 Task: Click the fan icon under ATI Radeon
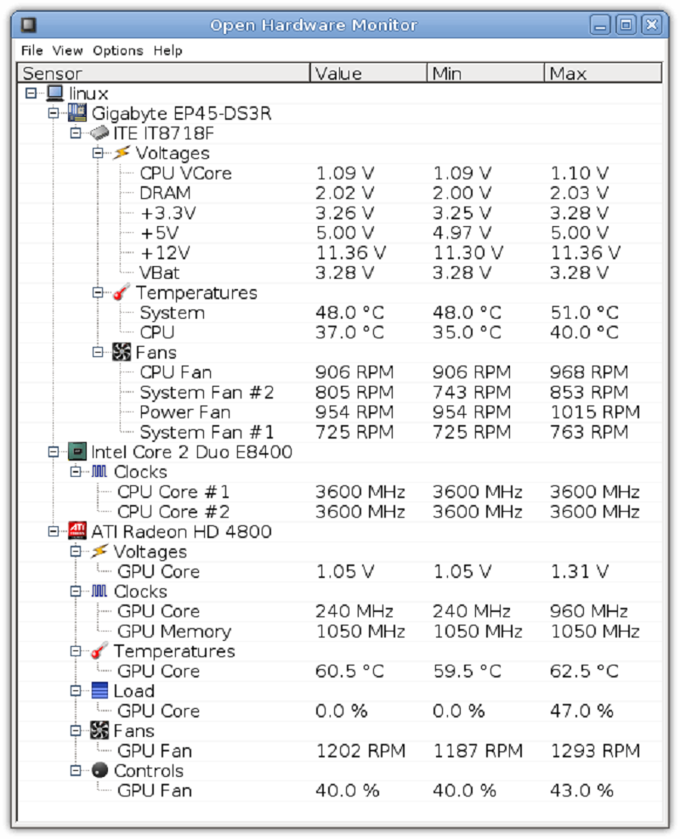[99, 730]
